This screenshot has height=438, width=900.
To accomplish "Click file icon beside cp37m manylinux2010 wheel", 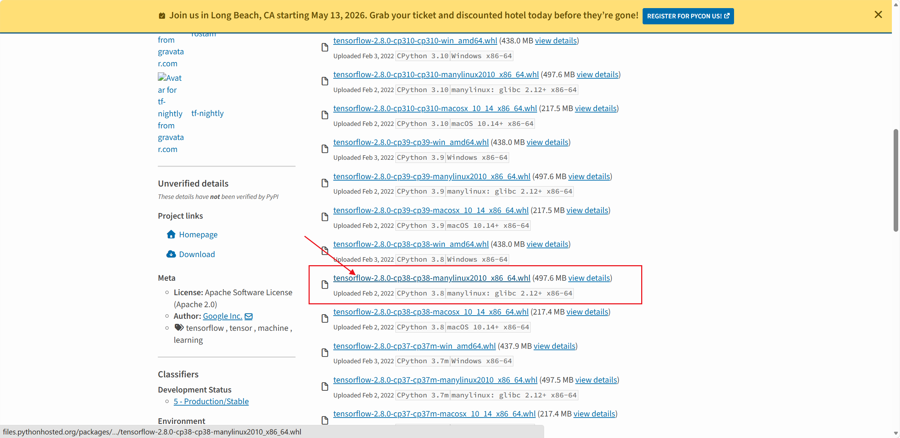I will tap(325, 387).
